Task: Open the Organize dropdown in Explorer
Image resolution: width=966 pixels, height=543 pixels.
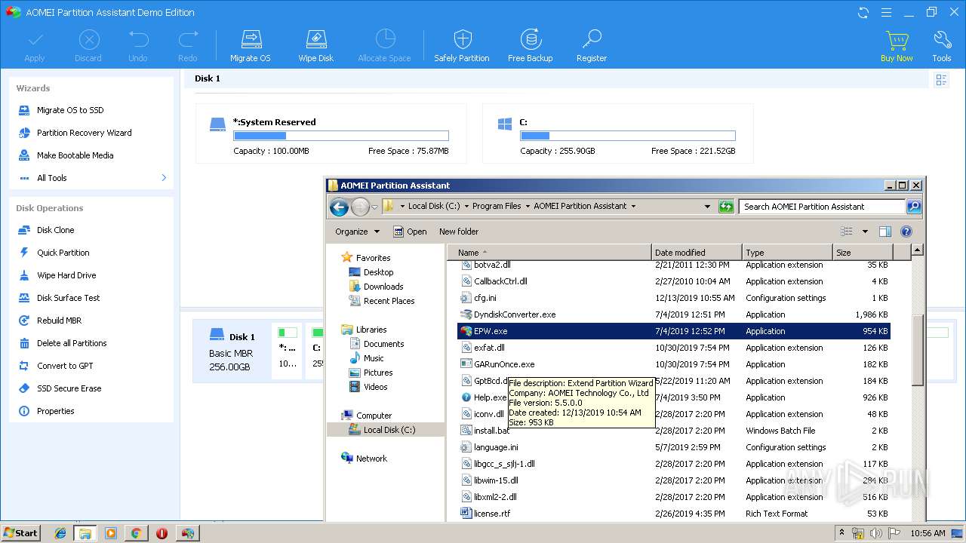Action: pos(358,232)
